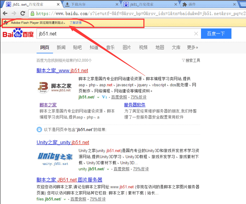Select the 贴吧 search category

(77, 47)
